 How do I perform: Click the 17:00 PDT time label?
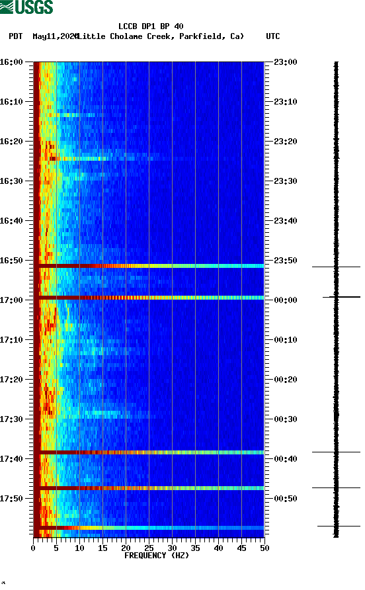point(11,300)
